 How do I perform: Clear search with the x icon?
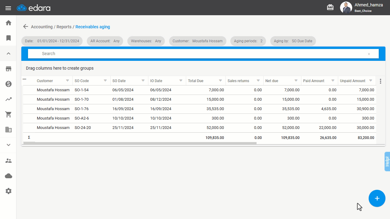click(x=369, y=54)
